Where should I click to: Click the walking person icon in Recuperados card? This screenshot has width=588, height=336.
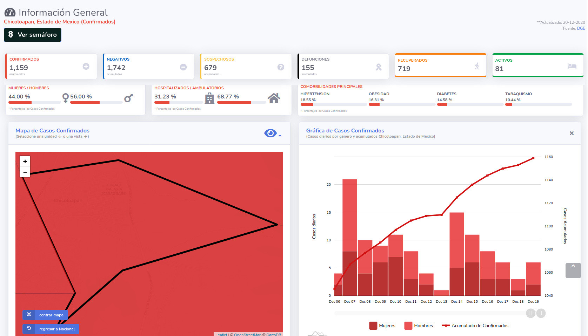click(x=477, y=66)
